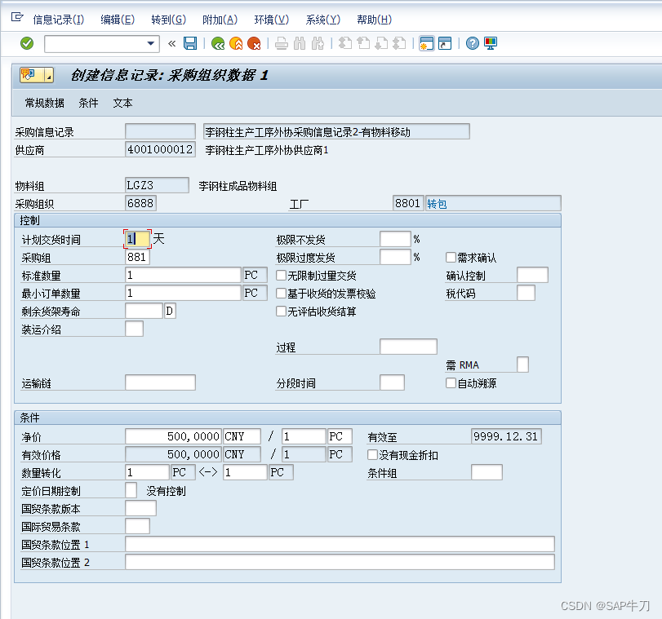The width and height of the screenshot is (662, 619).
Task: Click the 最小订单数量 input field
Action: [x=183, y=294]
